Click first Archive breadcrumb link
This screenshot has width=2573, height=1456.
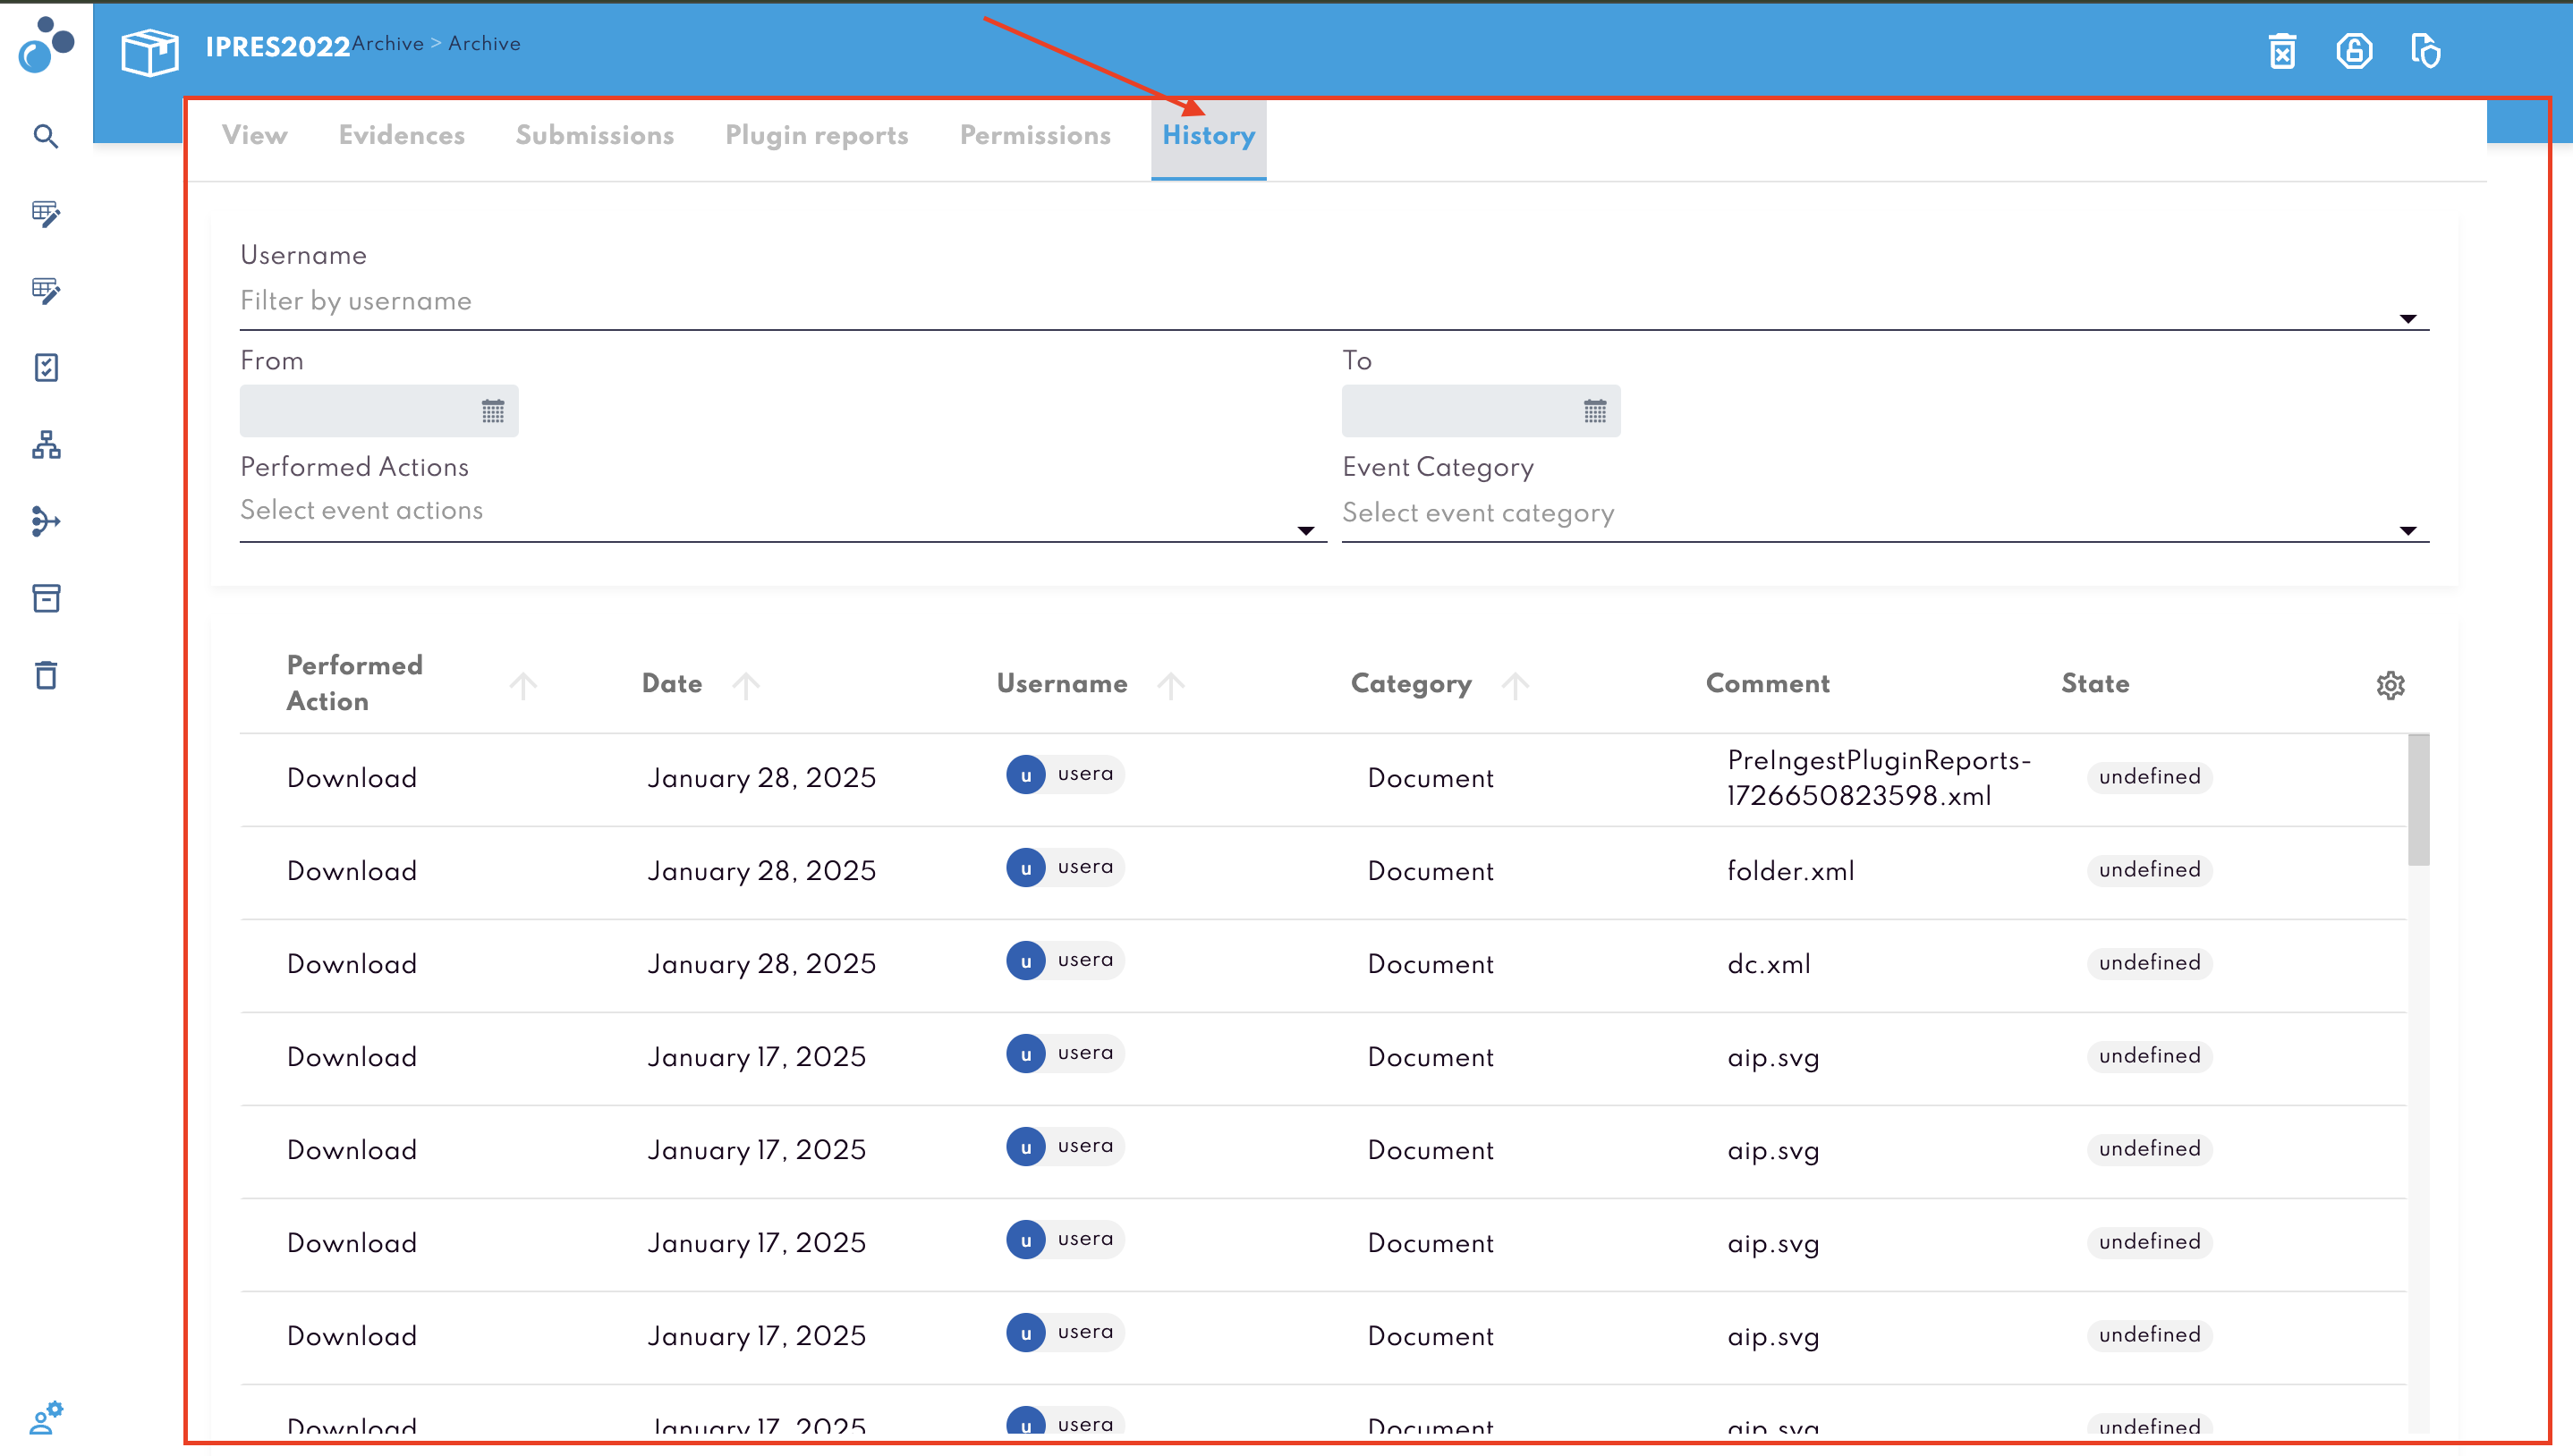tap(388, 44)
